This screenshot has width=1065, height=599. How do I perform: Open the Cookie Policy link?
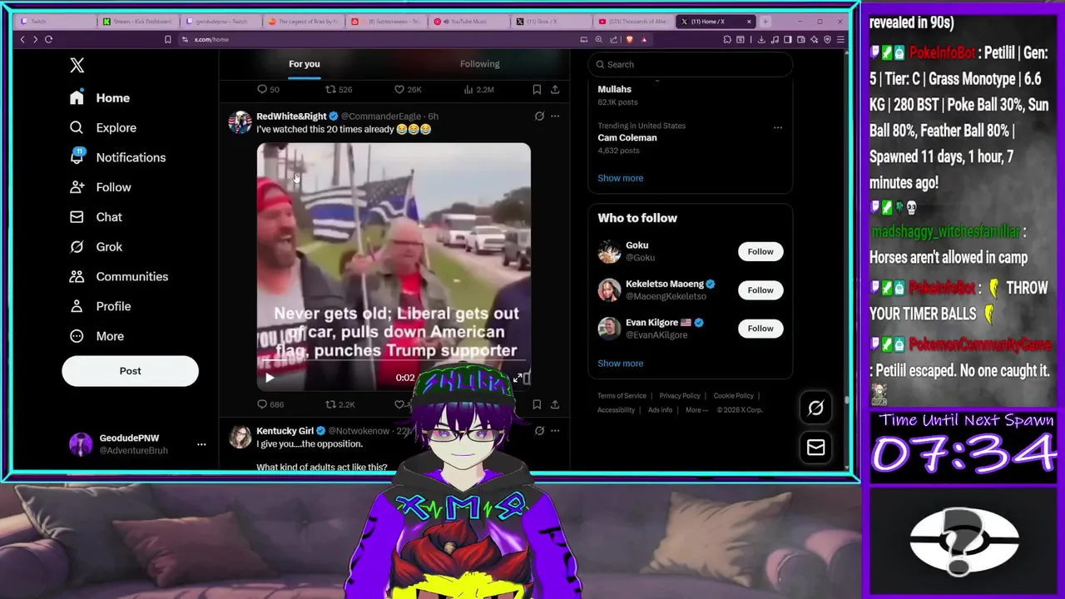pos(733,396)
